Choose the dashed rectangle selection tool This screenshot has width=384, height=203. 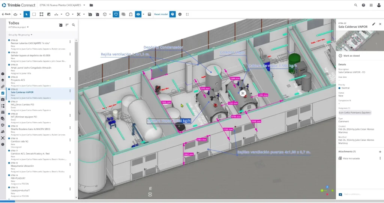coord(34,14)
